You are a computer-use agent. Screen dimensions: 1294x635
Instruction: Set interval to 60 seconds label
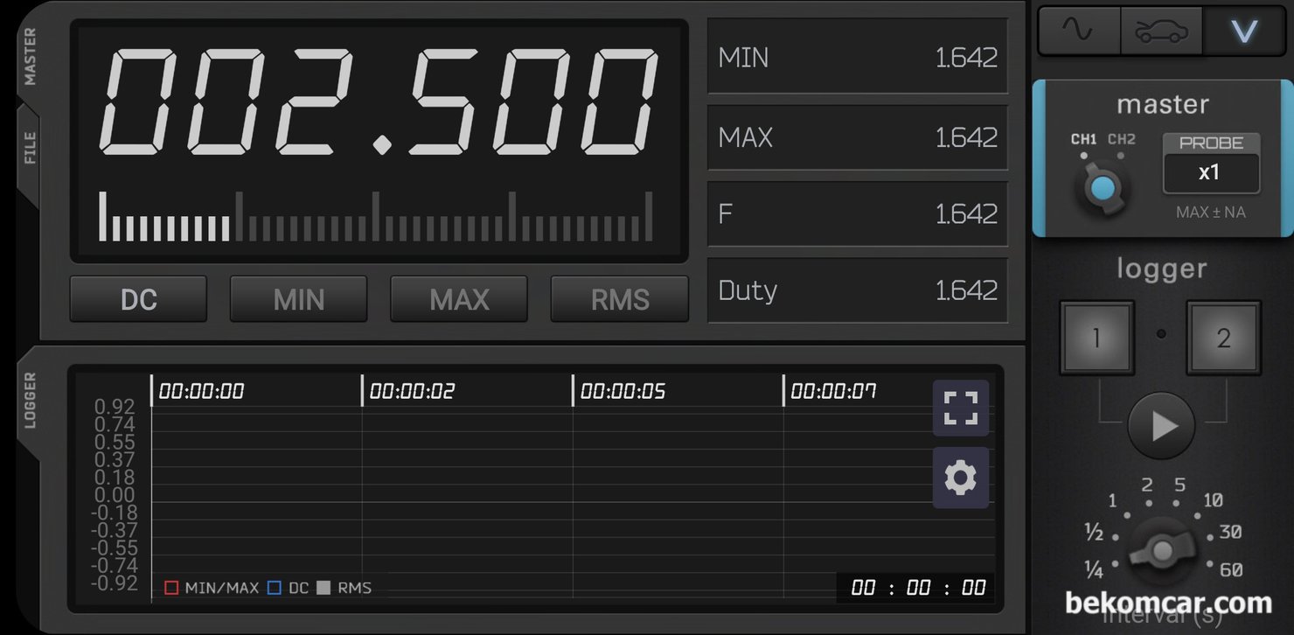click(x=1231, y=570)
